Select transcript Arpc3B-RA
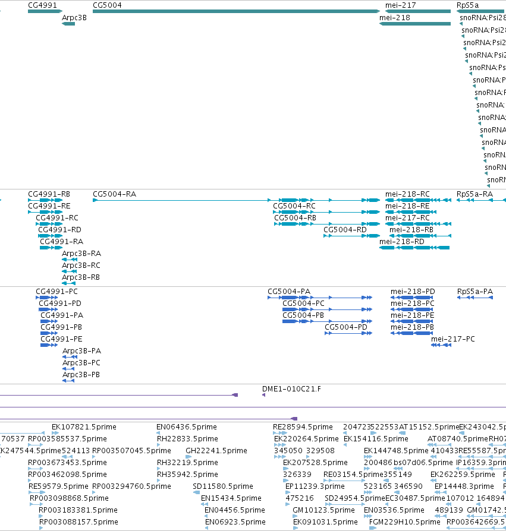 coord(81,254)
